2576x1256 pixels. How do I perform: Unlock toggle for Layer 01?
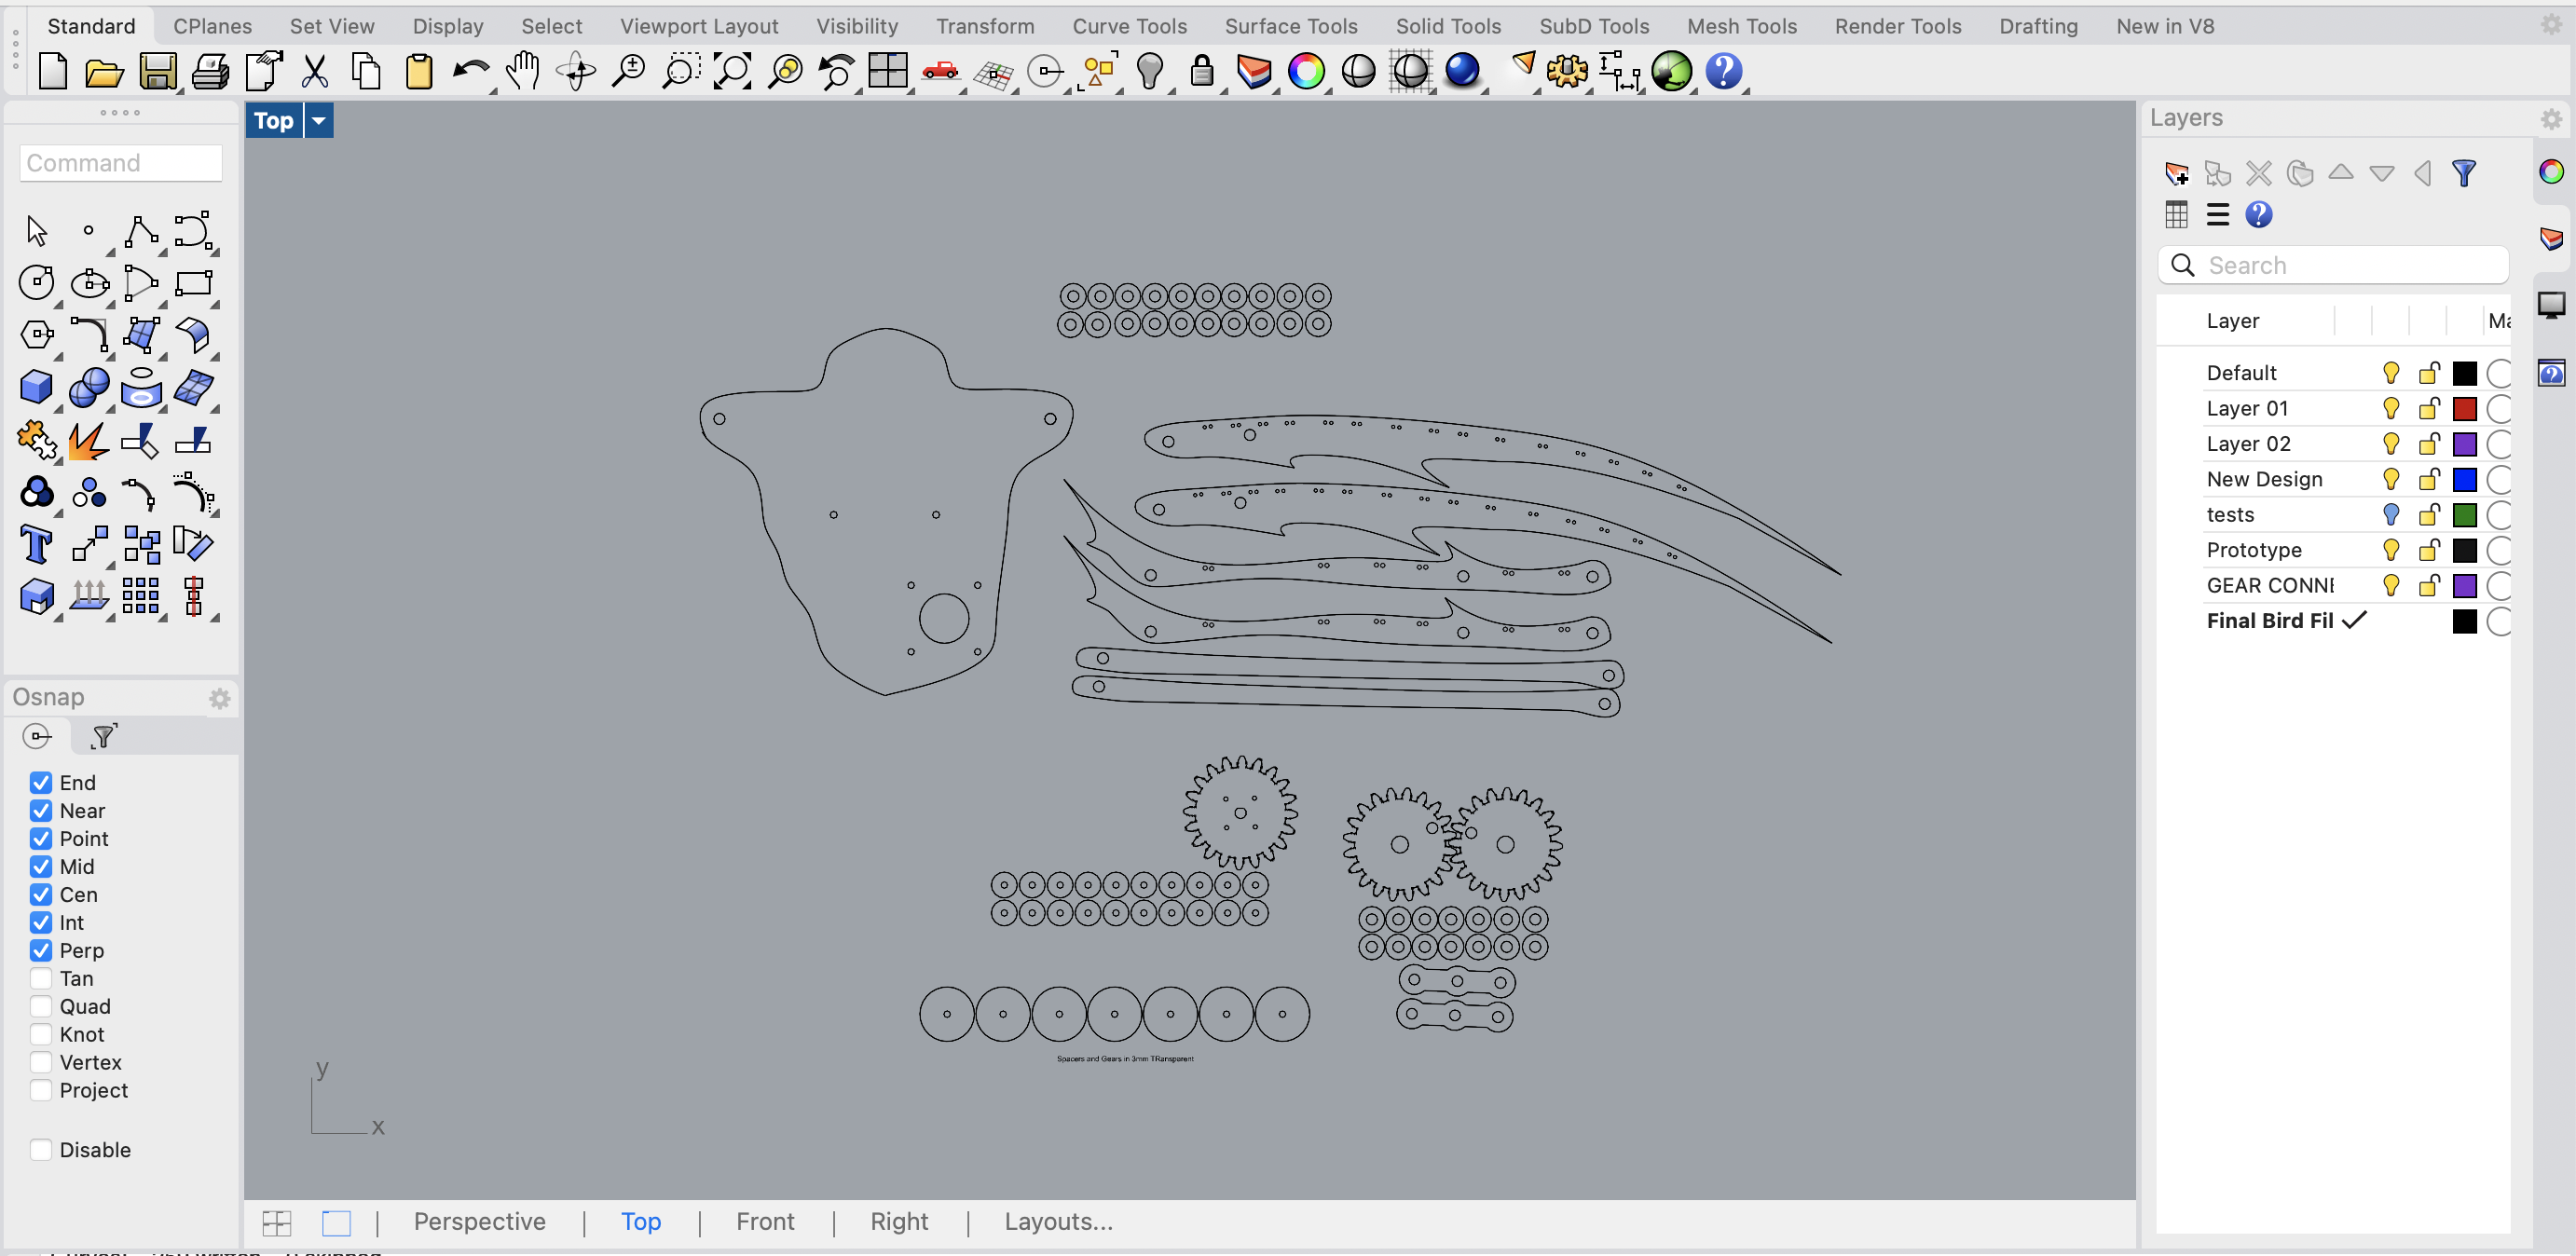(x=2429, y=409)
